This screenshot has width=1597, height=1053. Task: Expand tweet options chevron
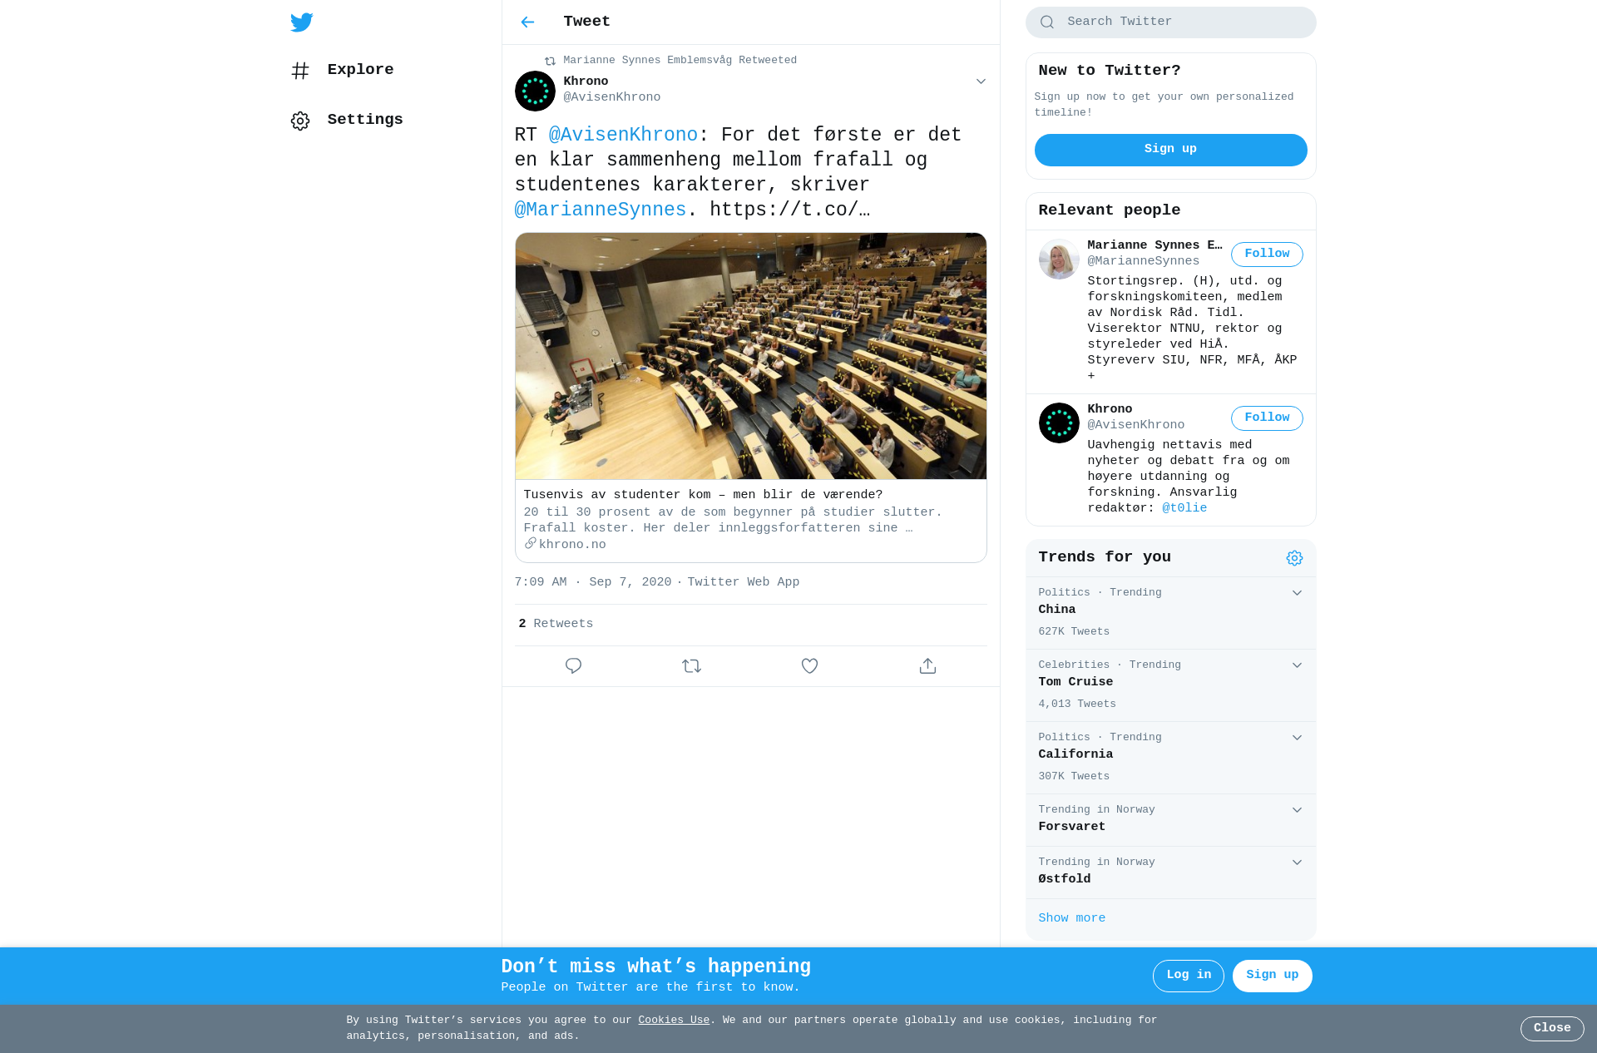(x=981, y=82)
